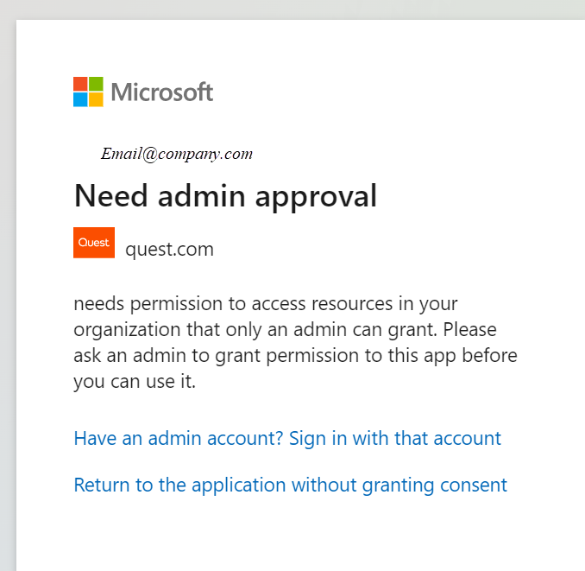
Task: Click the word "Please" in the message
Action: (469, 330)
